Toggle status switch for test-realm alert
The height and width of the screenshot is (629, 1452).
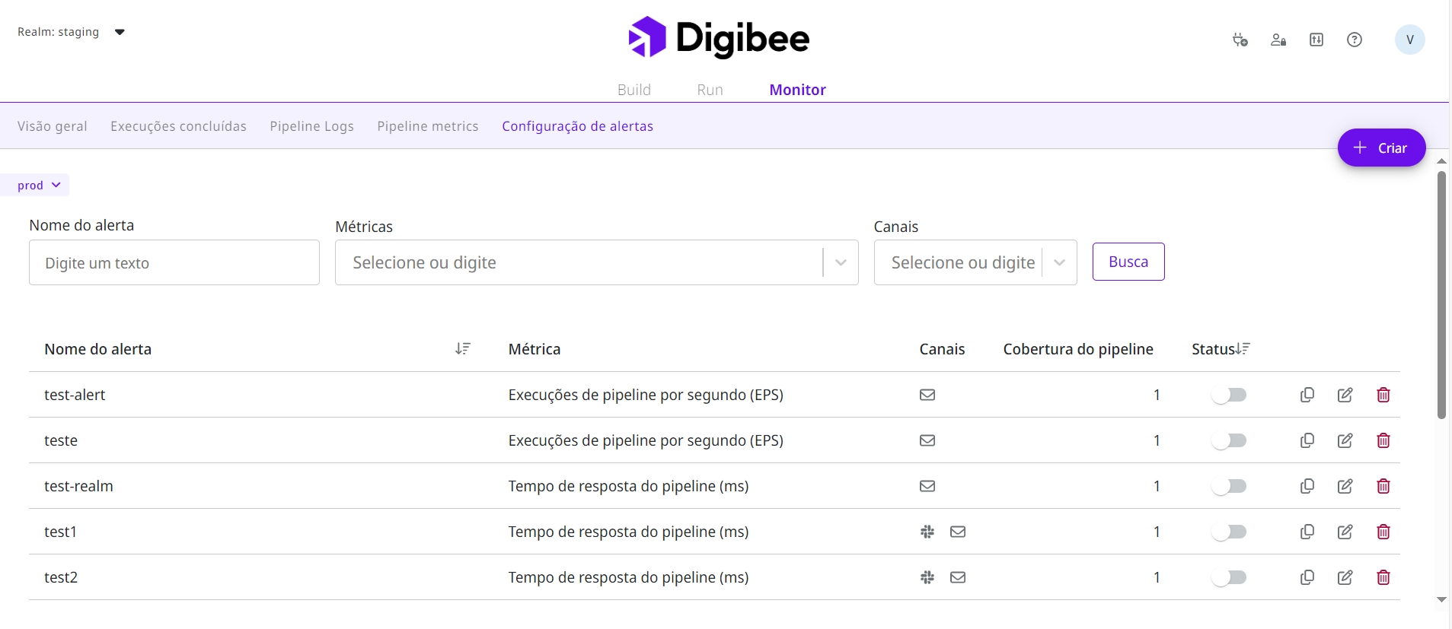pyautogui.click(x=1229, y=486)
